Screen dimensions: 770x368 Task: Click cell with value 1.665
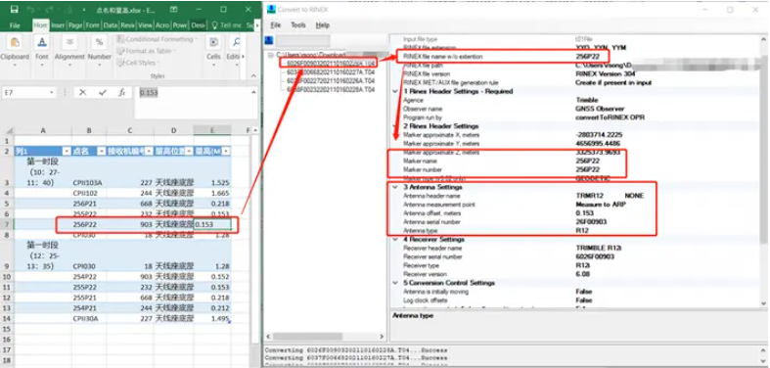click(x=212, y=193)
